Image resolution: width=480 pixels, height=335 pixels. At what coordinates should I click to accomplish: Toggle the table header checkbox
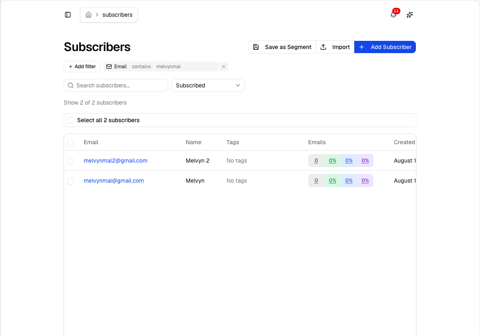(71, 143)
